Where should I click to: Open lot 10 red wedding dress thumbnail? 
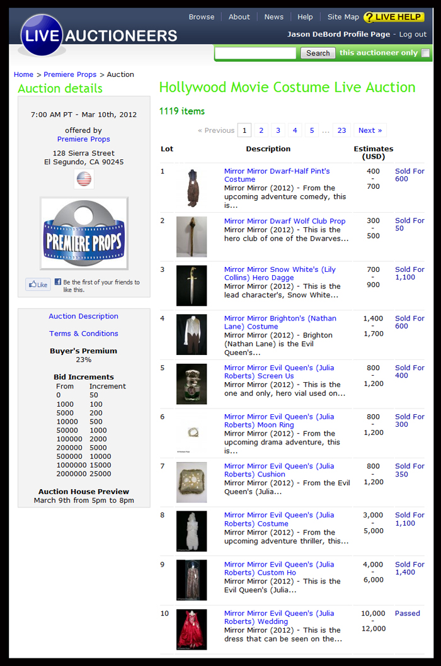click(192, 629)
